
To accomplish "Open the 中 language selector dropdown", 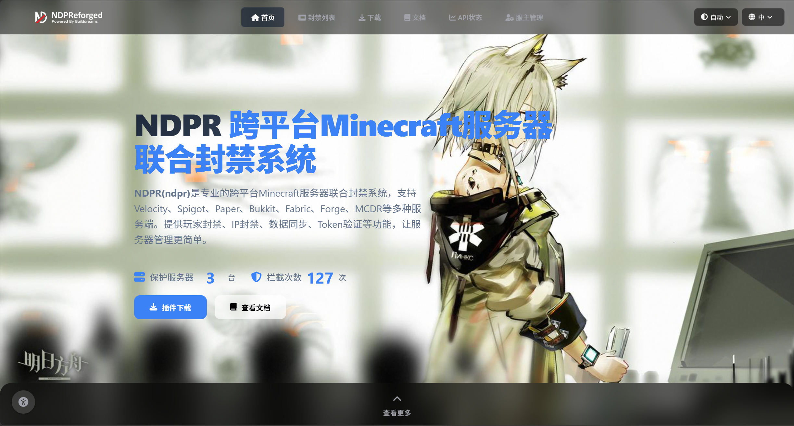I will (x=763, y=17).
